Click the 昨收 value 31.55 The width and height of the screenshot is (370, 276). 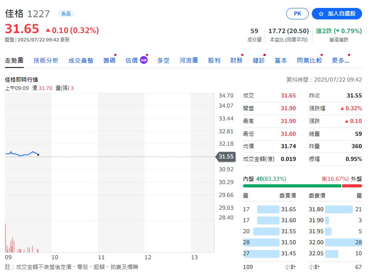(354, 96)
